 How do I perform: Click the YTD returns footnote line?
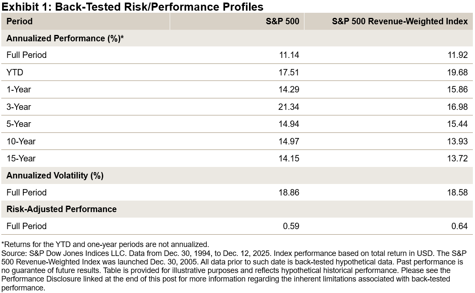(x=105, y=244)
